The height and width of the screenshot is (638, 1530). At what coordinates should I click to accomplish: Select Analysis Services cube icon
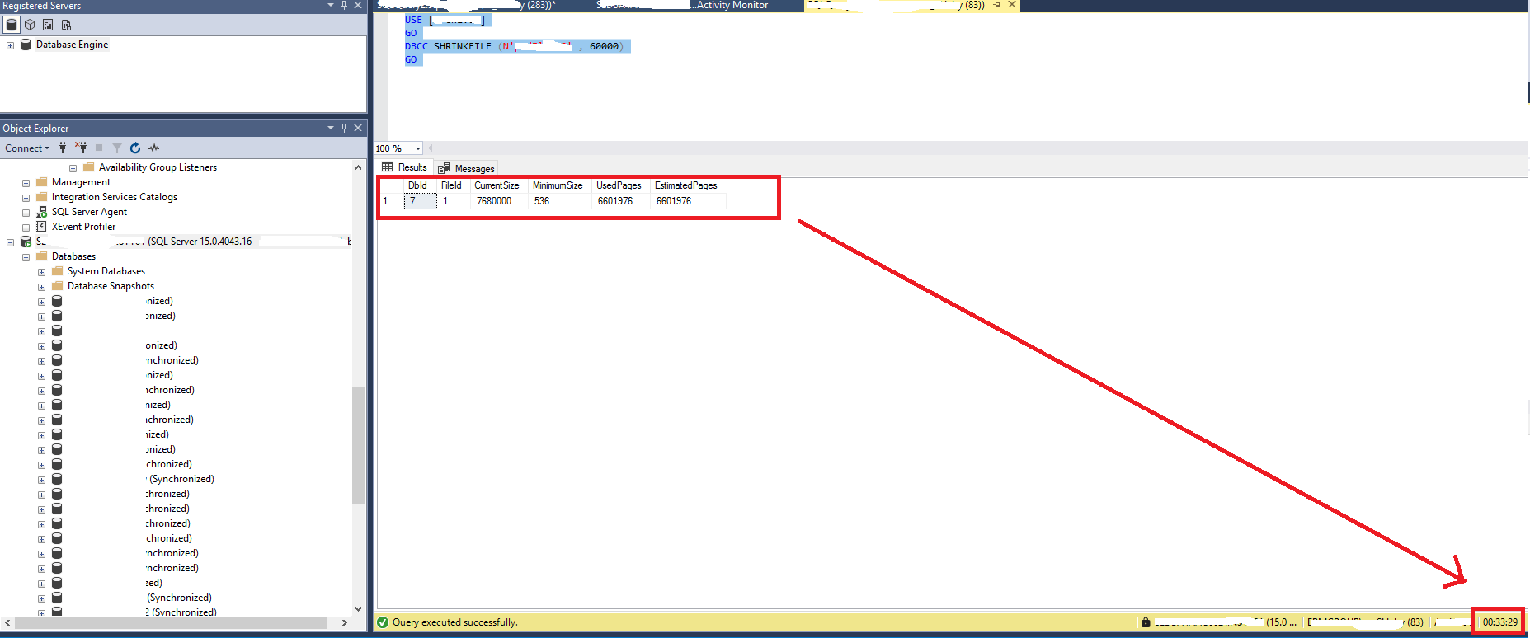tap(30, 25)
